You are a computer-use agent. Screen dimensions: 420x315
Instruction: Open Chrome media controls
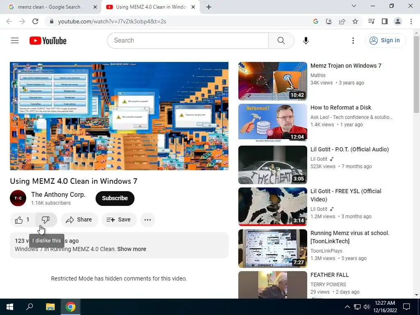click(x=372, y=21)
